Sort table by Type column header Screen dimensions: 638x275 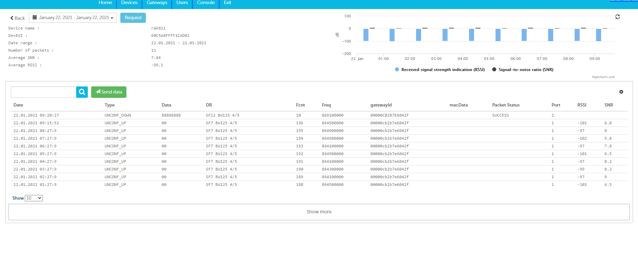coord(110,105)
